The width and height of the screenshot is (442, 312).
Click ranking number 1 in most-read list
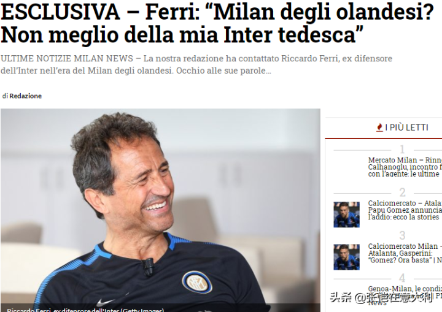coord(402,149)
